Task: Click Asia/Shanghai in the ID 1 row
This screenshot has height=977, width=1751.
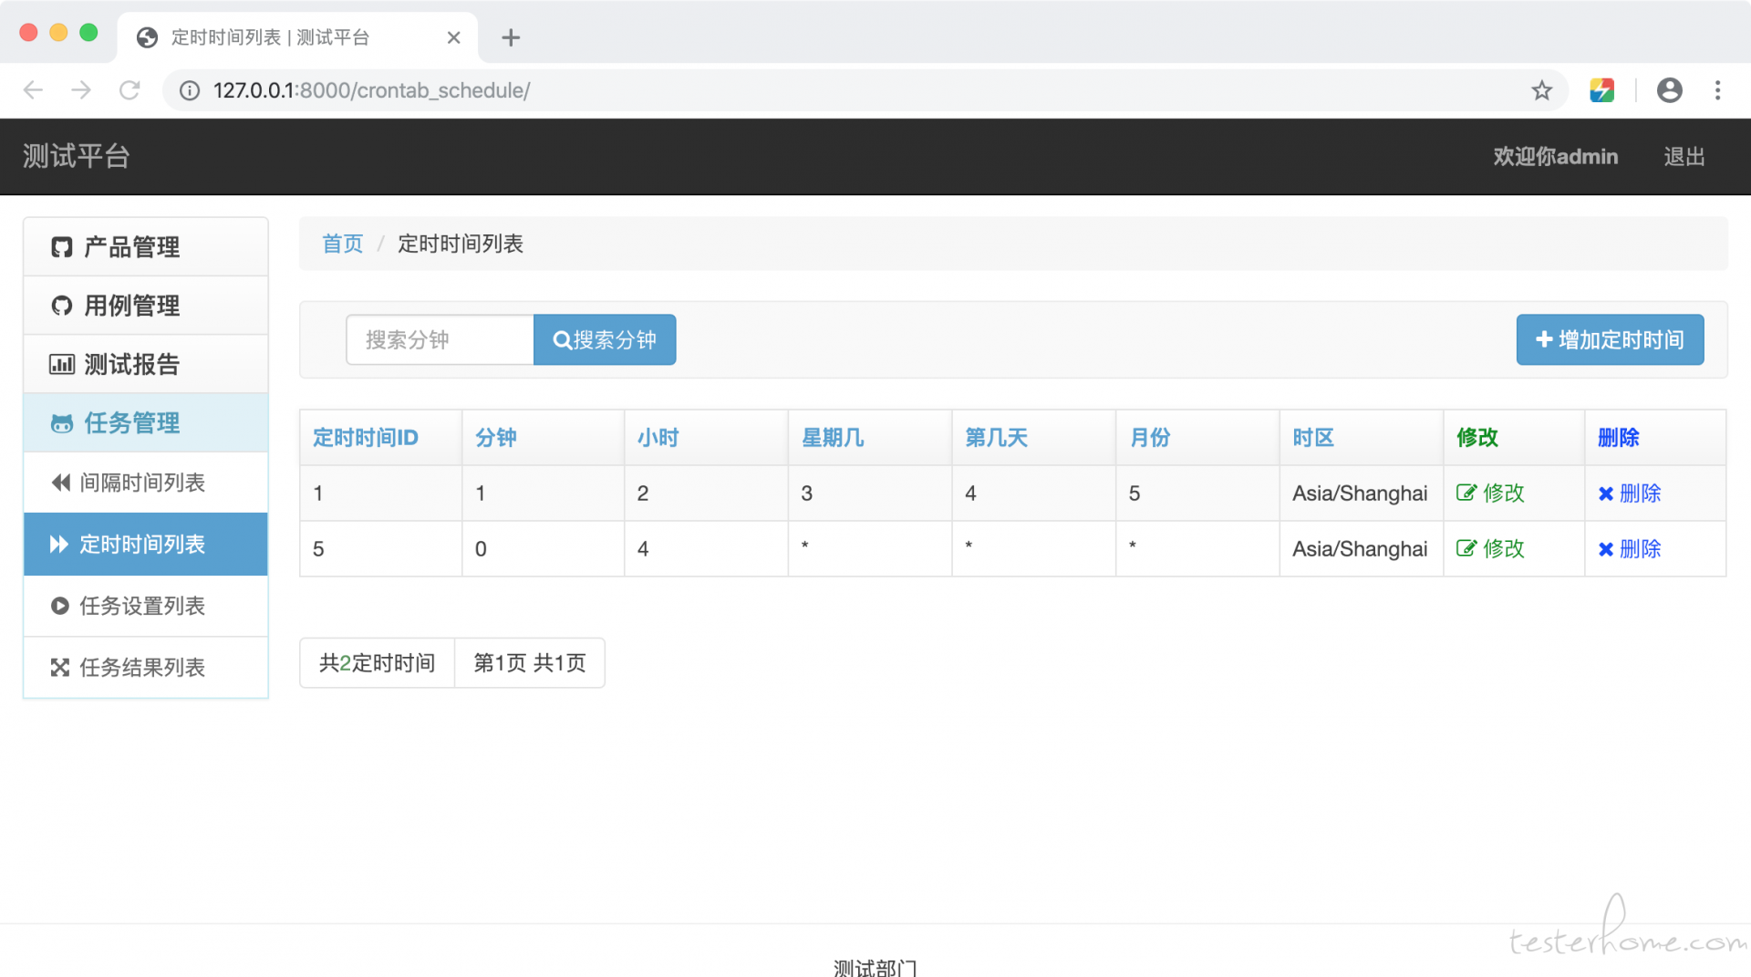Action: pos(1360,494)
